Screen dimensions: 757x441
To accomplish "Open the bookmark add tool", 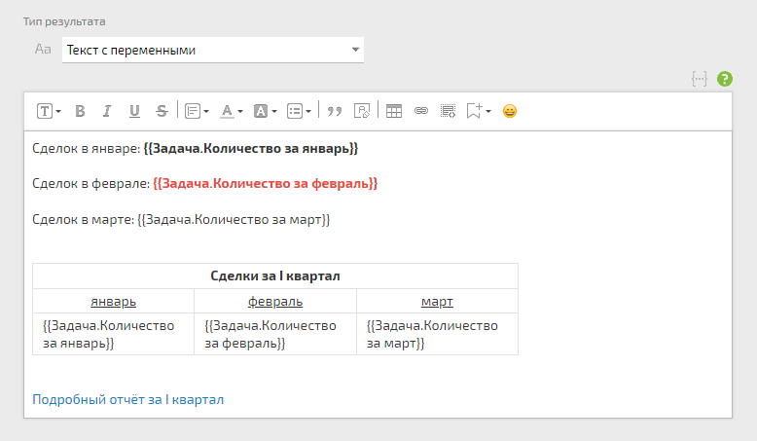I will (x=475, y=111).
